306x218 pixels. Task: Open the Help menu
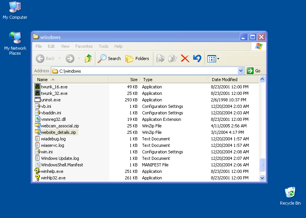pyautogui.click(x=118, y=46)
